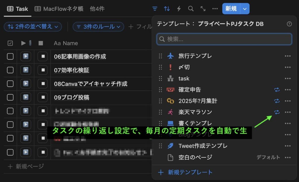Open the 3件のルール filter dropdown

(98, 27)
